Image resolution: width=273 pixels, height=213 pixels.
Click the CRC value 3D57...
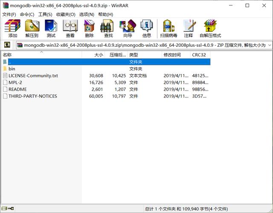point(199,96)
